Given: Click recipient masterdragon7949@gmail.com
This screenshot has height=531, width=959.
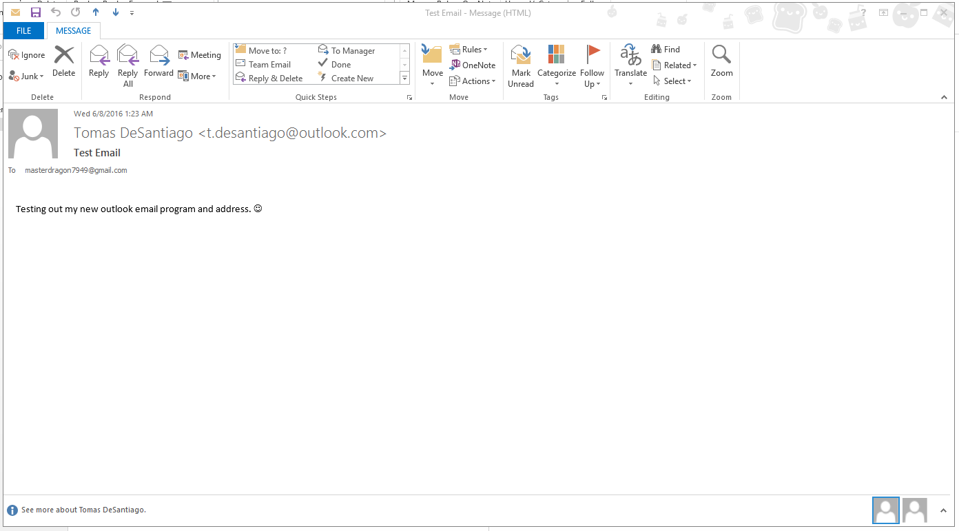Looking at the screenshot, I should point(76,170).
